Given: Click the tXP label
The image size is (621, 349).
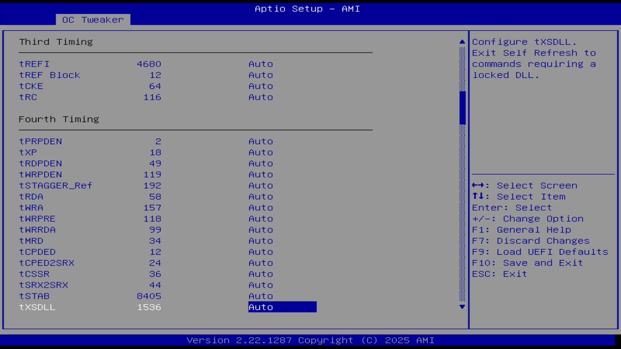Looking at the screenshot, I should point(28,153).
